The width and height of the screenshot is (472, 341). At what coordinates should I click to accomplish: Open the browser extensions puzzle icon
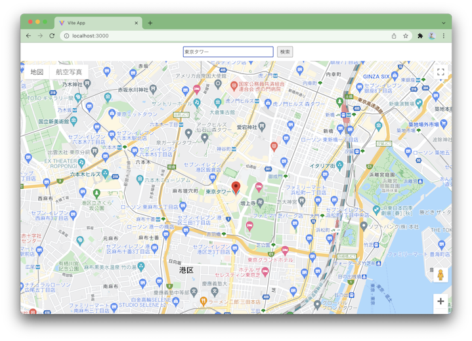[x=420, y=36]
